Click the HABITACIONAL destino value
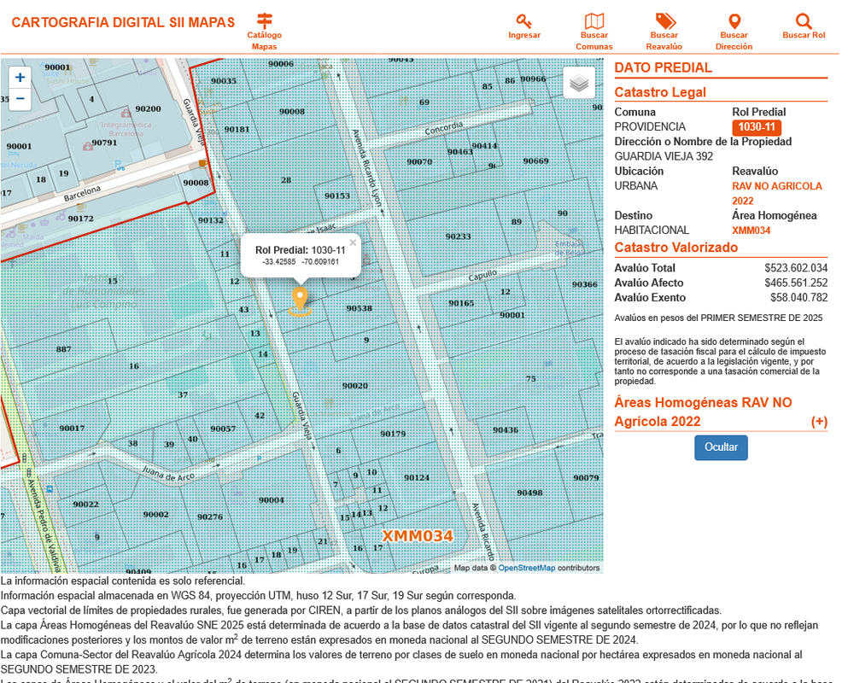 coord(652,231)
